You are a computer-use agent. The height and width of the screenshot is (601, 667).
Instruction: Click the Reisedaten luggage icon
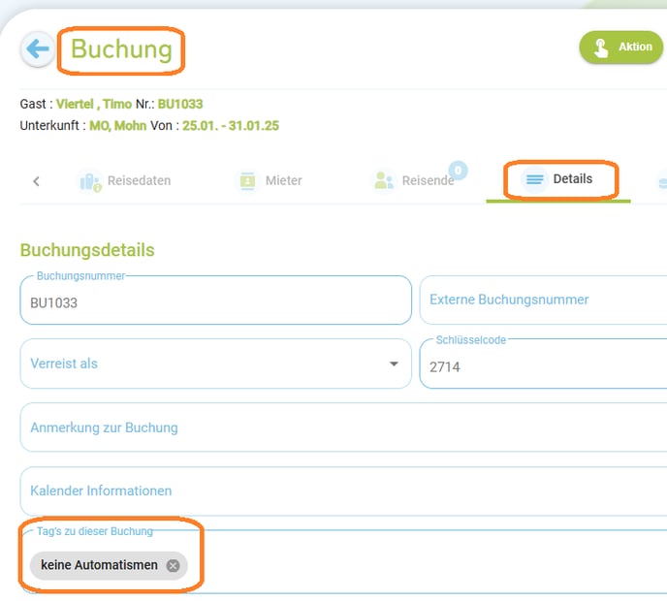click(90, 181)
